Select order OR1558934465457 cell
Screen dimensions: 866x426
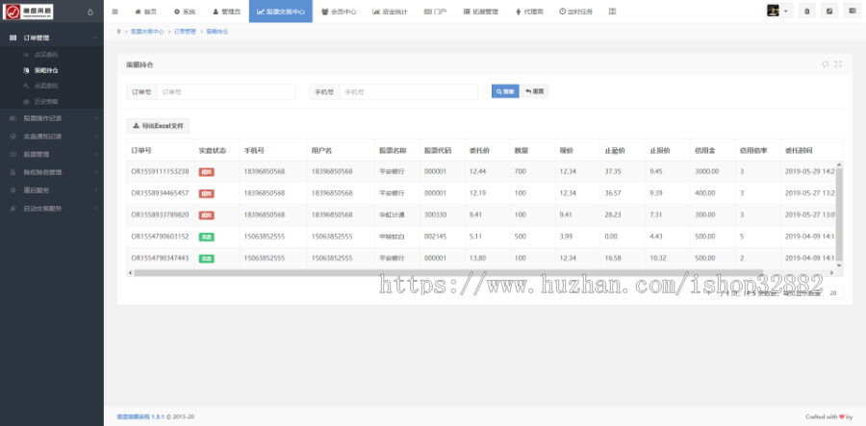click(x=160, y=193)
